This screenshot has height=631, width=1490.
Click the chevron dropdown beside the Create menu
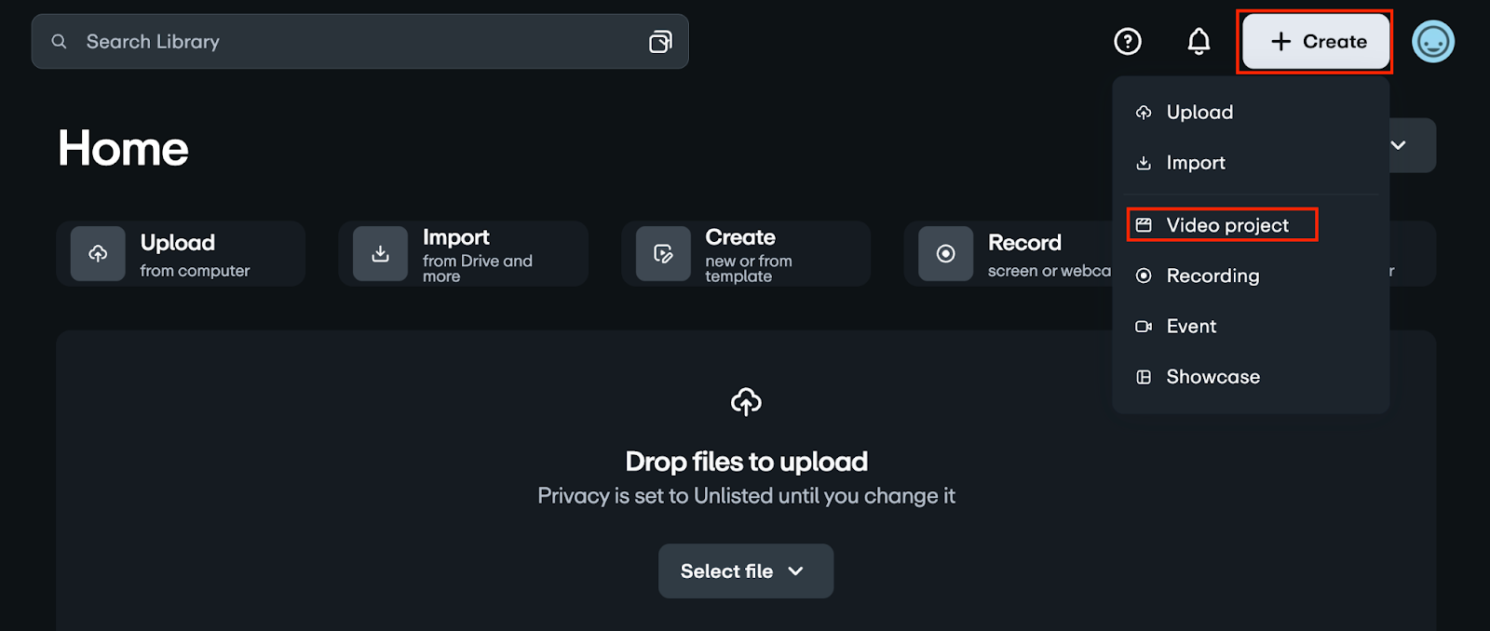pyautogui.click(x=1399, y=145)
